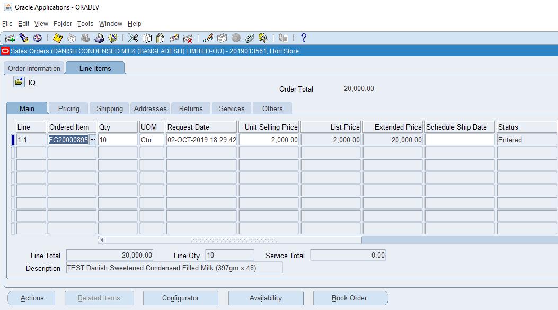The height and width of the screenshot is (310, 558).
Task: Click the Translations globe icon
Action: coord(236,38)
